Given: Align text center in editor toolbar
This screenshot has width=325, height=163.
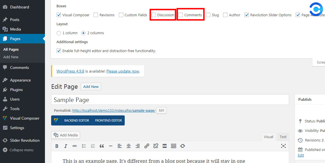Looking at the screenshot, I should click(129, 146).
